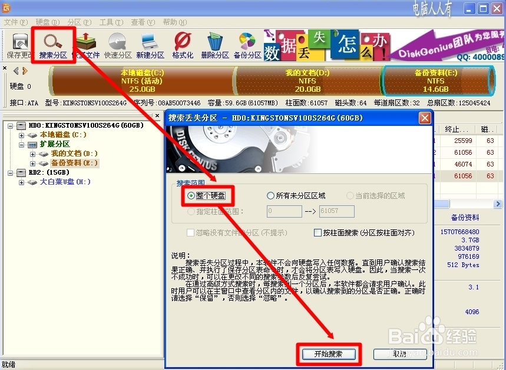This screenshot has height=370, width=506.
Task: Click the Format (格式化) toolbar icon
Action: tap(183, 45)
